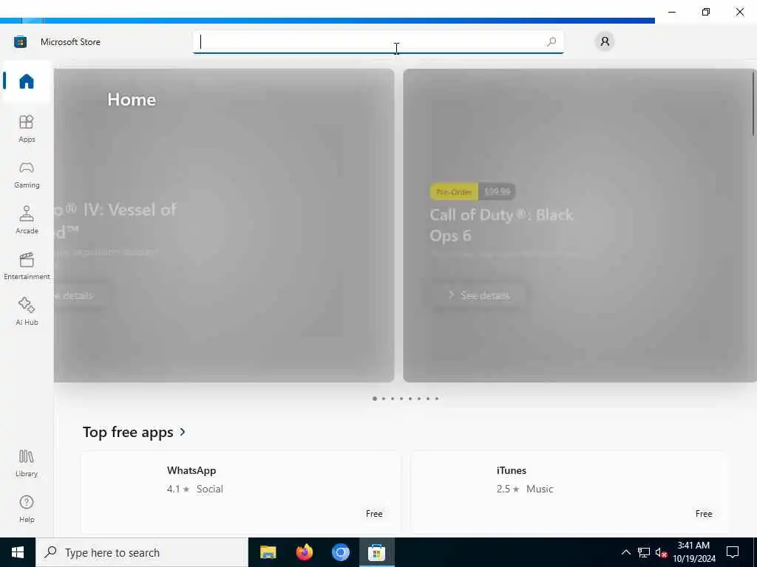
Task: Open the Help menu
Action: point(27,509)
